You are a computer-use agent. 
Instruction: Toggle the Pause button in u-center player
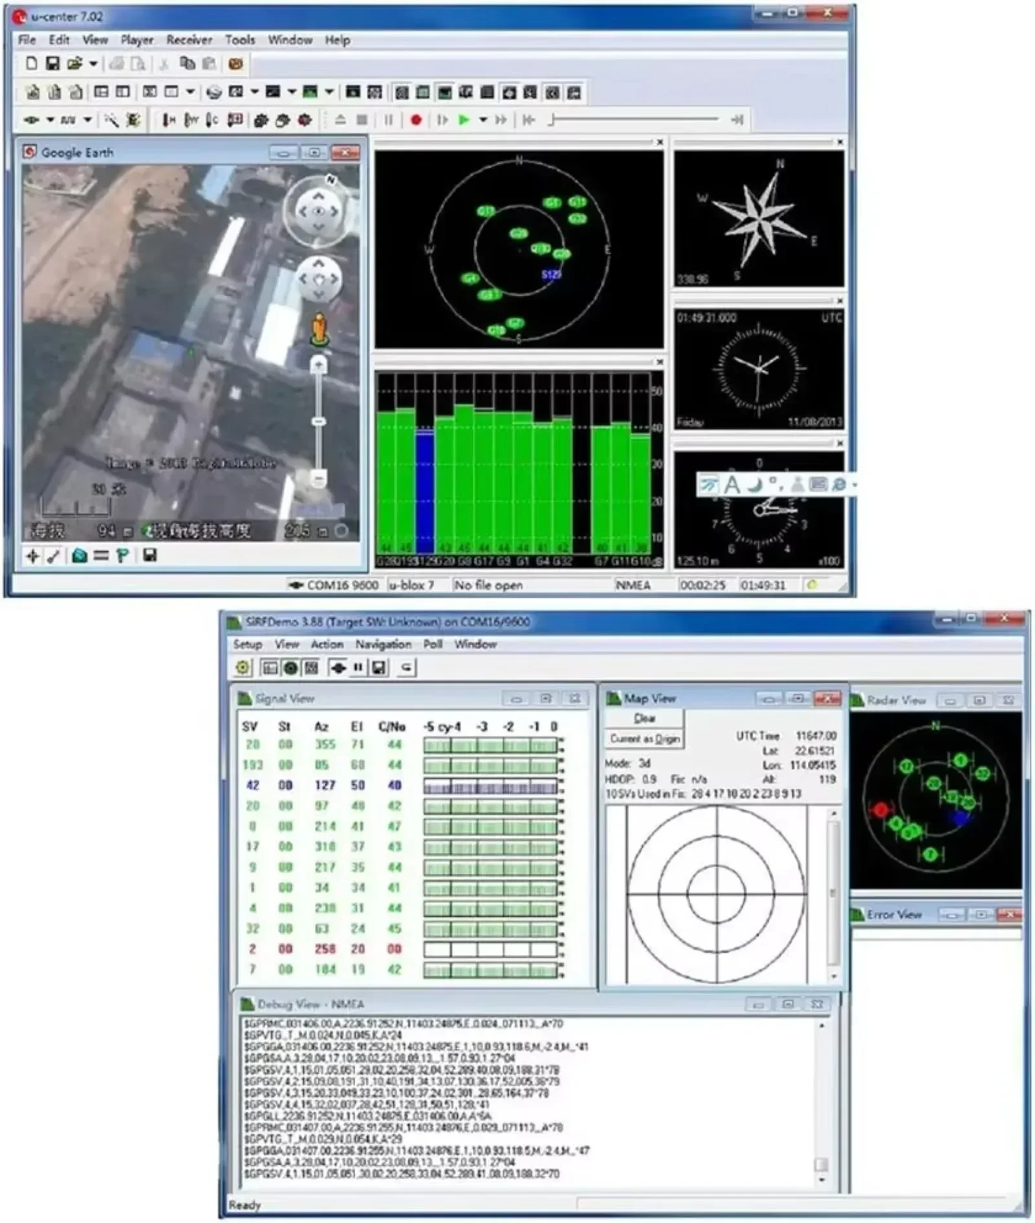389,120
